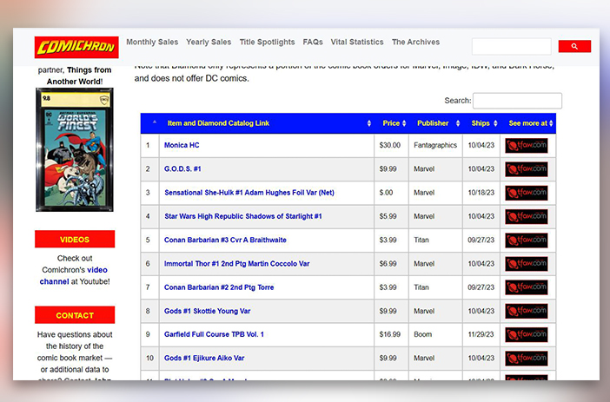Viewport: 610px width, 402px height.
Task: Select the 11/29/23 ship date cell
Action: coord(481,334)
